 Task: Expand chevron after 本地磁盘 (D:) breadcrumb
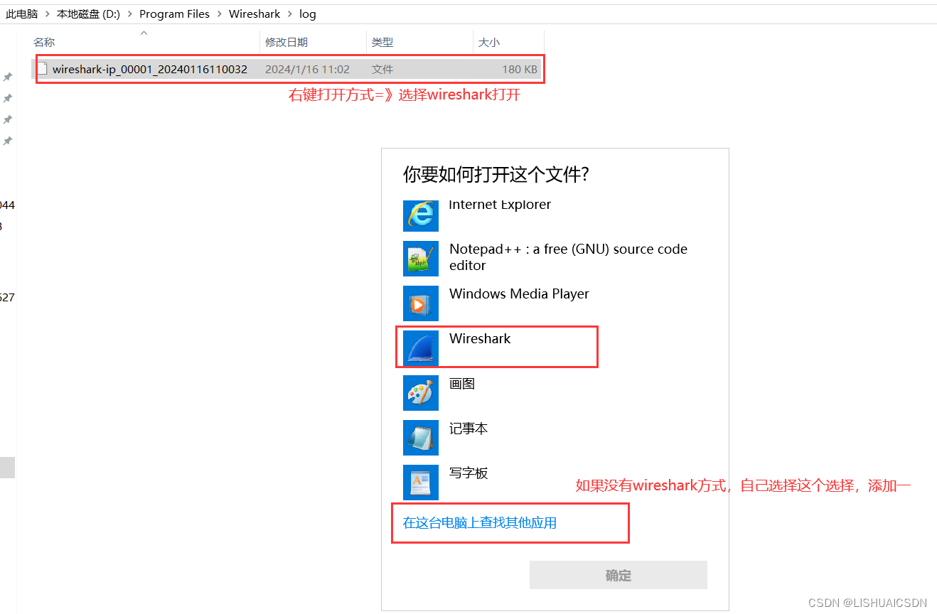130,14
